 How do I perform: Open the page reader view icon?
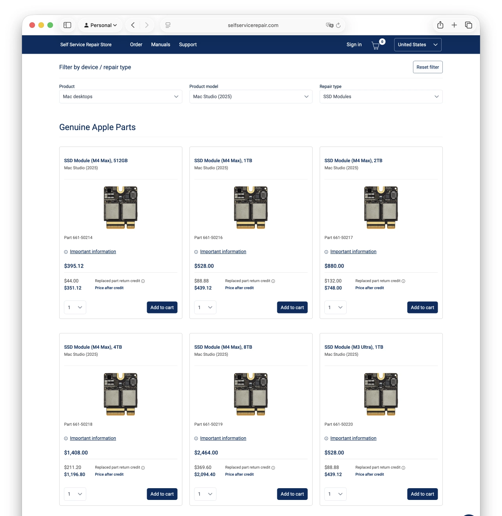click(x=168, y=25)
